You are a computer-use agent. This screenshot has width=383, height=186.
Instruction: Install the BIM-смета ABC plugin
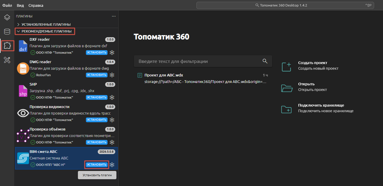coord(97,165)
